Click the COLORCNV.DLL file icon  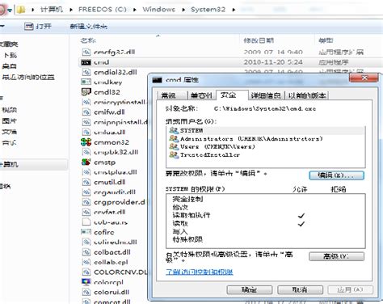tap(86, 272)
